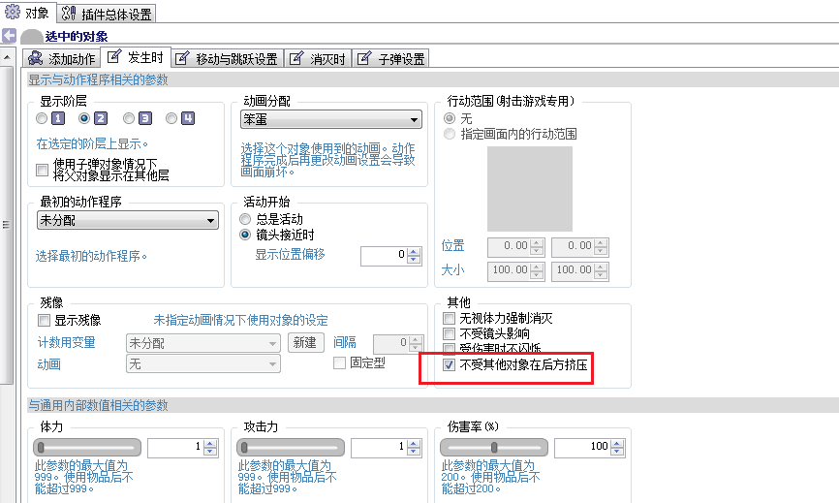The width and height of the screenshot is (839, 503).
Task: Click the back arrow icon beside 选中的对象
Action: pyautogui.click(x=9, y=36)
